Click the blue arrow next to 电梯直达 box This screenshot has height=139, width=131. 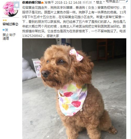point(127,1)
